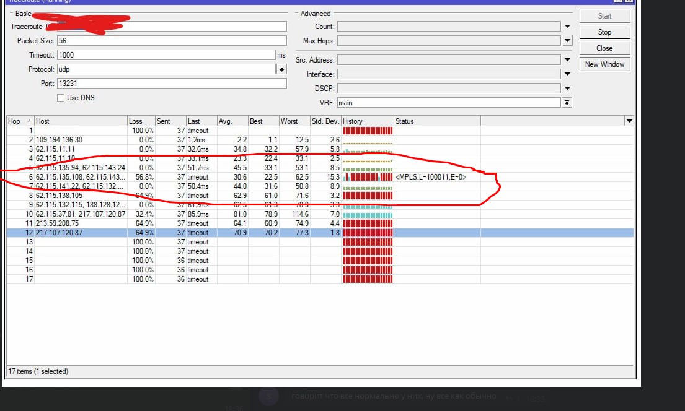Click the 114.6 worst value cell
The image size is (685, 411).
point(300,214)
